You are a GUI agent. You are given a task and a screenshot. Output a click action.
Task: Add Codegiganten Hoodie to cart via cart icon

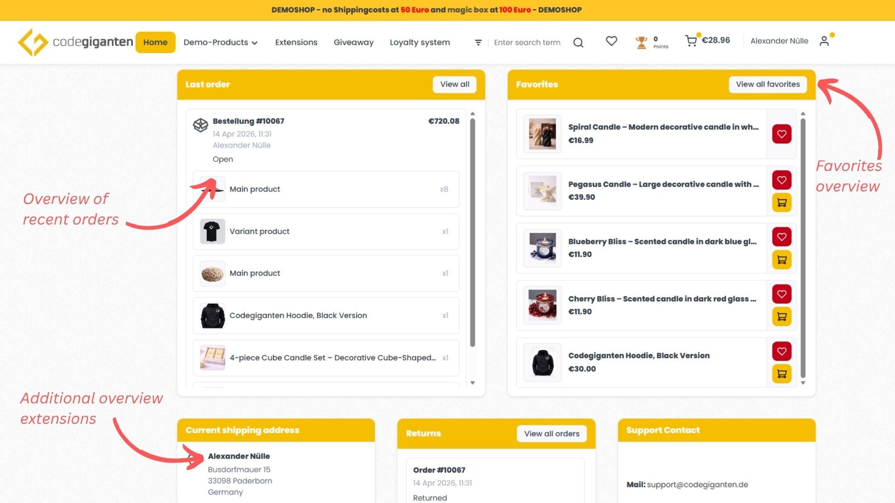(781, 374)
